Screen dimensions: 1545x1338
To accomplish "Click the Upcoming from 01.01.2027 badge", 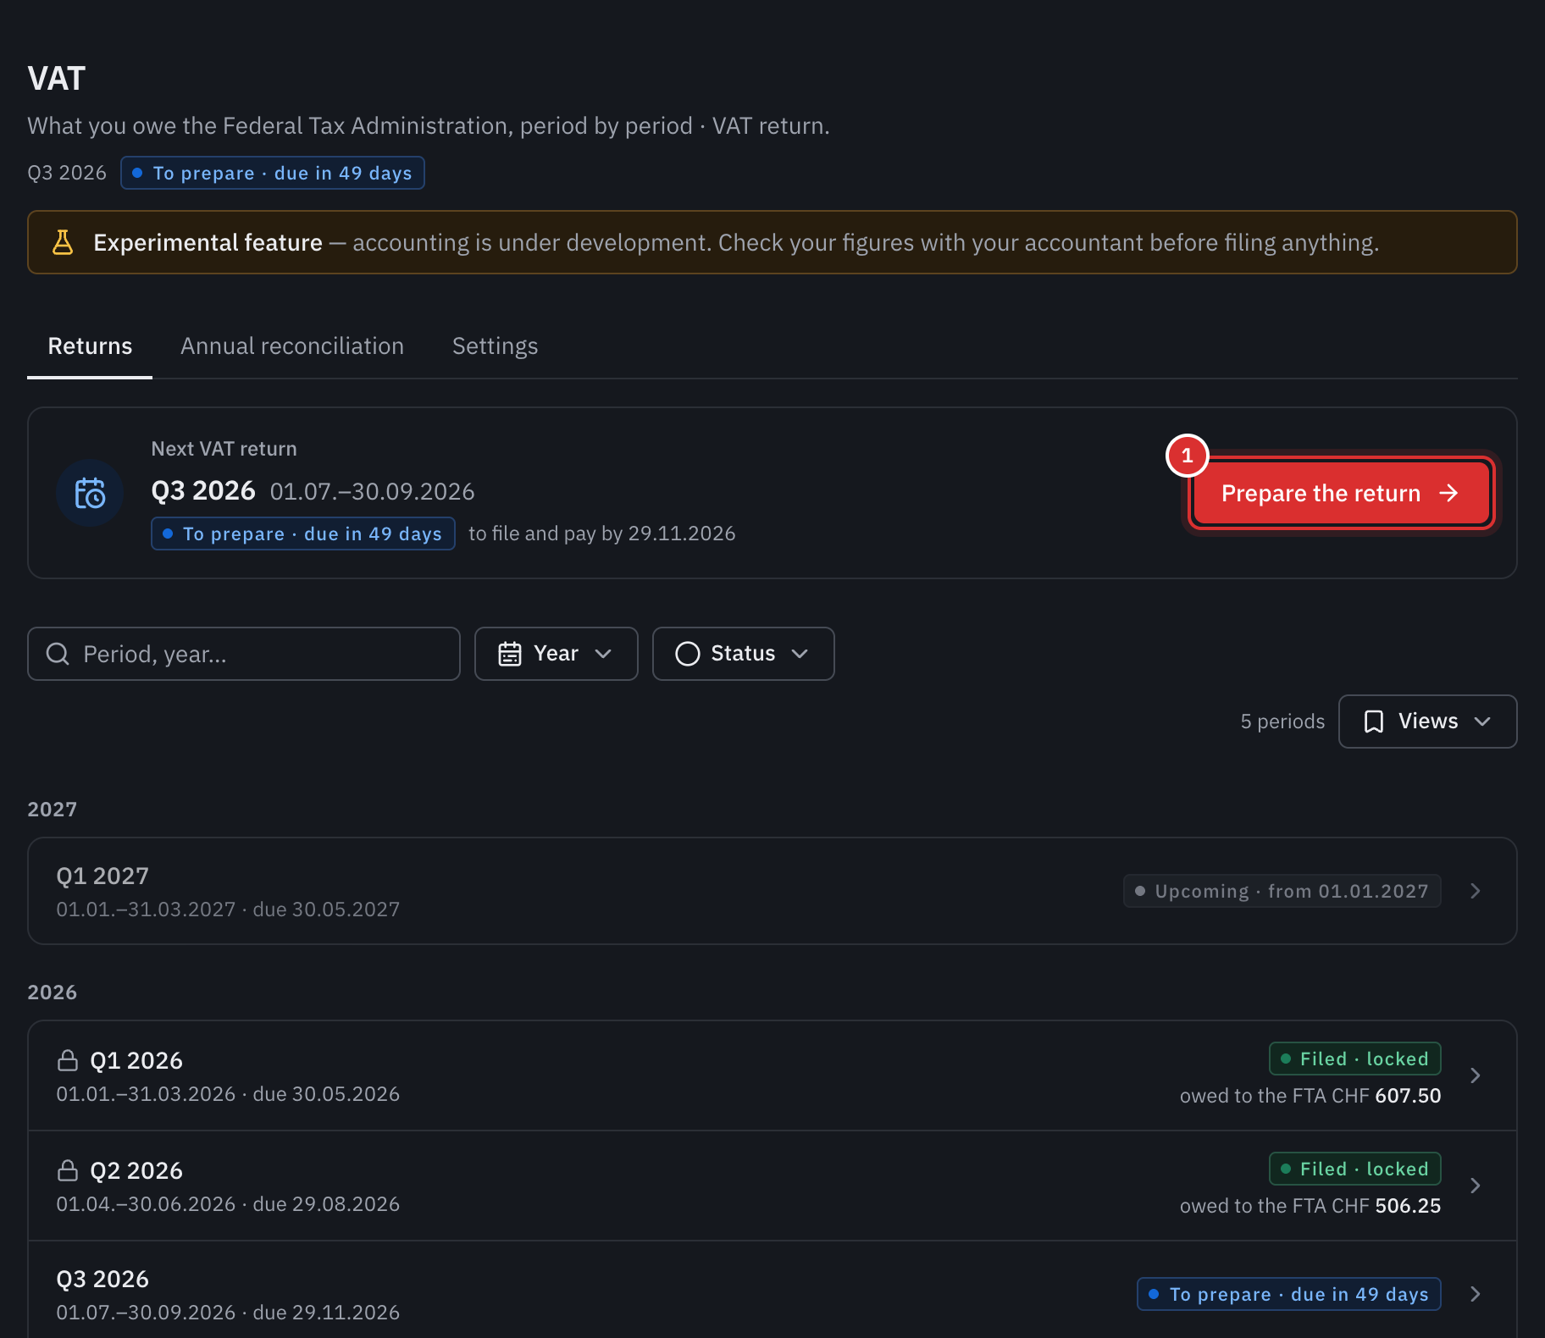I will click(x=1282, y=891).
